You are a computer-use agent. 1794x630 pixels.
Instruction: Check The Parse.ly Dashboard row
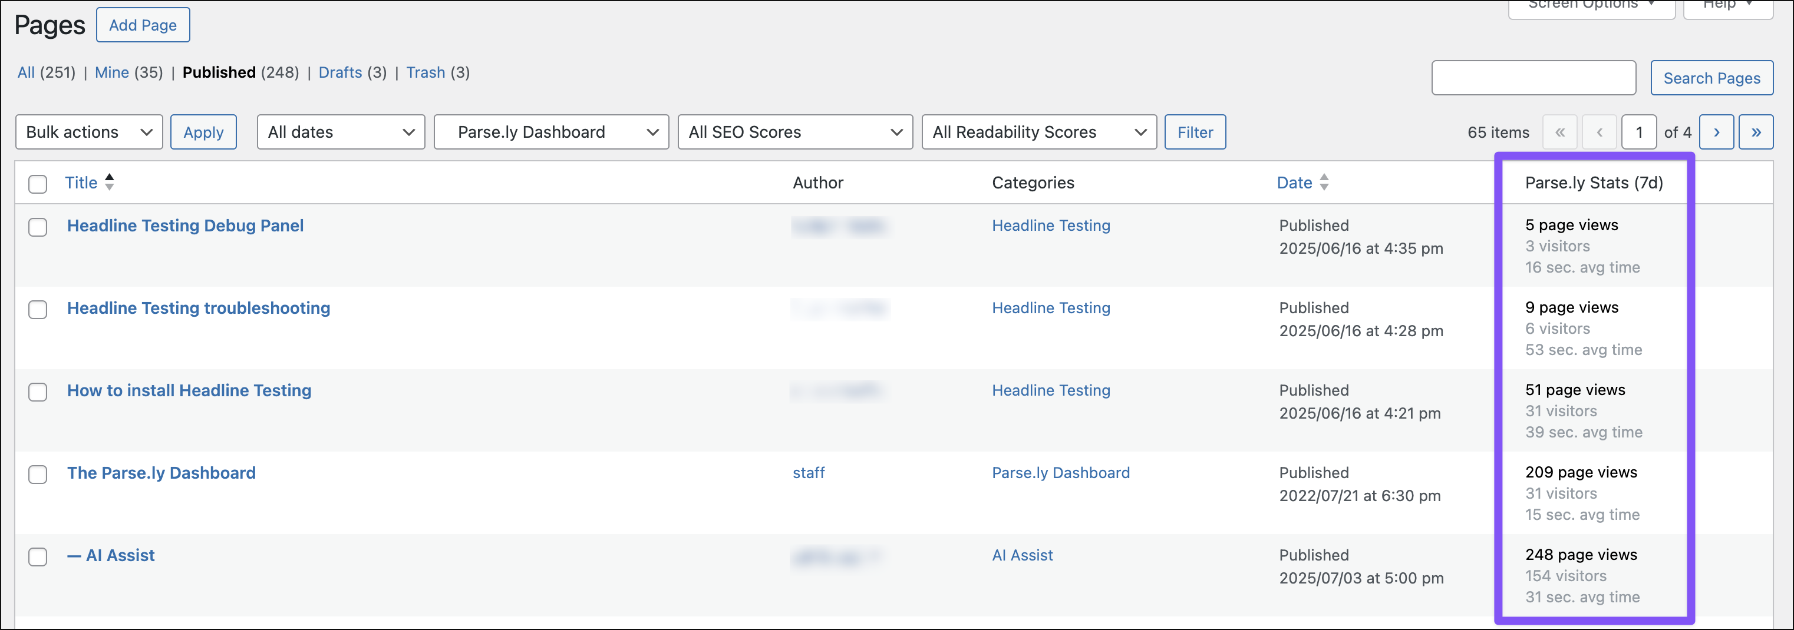pyautogui.click(x=38, y=475)
